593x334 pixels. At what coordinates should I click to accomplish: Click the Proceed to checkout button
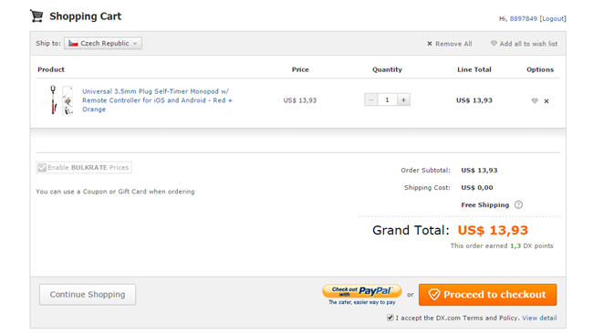pos(487,294)
